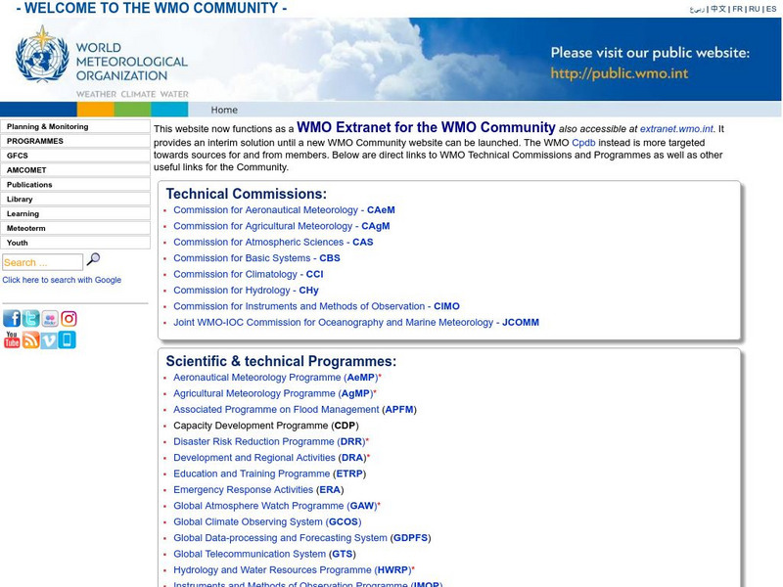
Task: Open the WMO Facebook page icon
Action: pos(11,317)
